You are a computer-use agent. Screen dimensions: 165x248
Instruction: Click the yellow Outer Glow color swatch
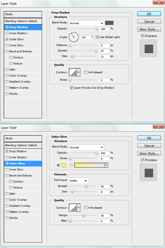coord(64,165)
